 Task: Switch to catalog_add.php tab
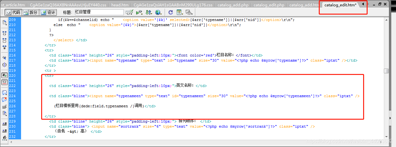[233, 5]
